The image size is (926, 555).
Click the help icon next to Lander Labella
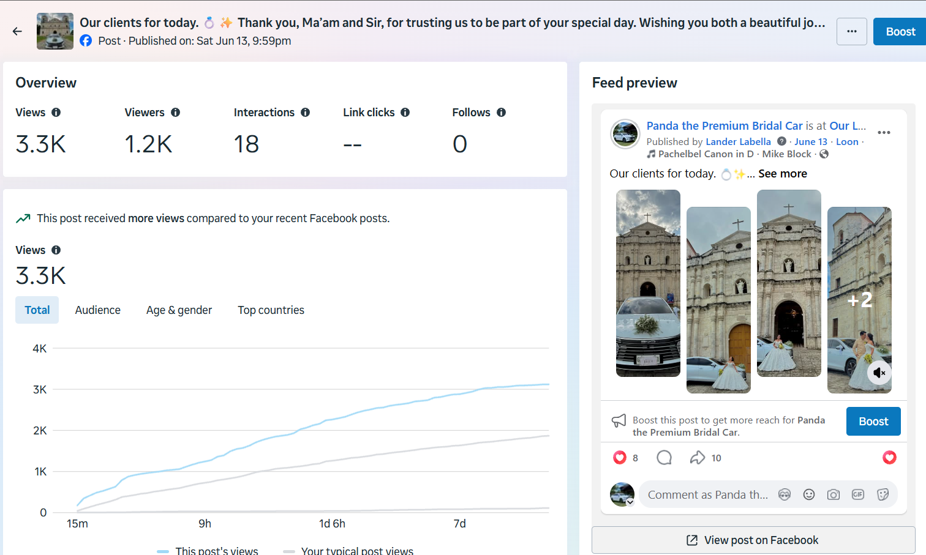tap(781, 141)
